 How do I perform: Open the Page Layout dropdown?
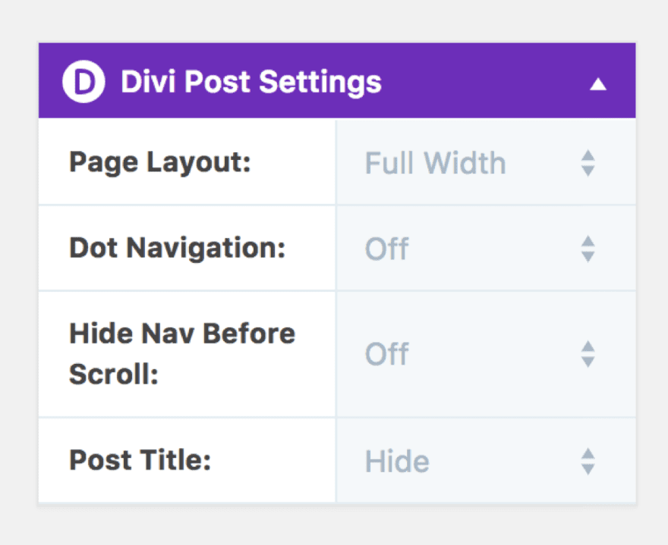(x=484, y=163)
